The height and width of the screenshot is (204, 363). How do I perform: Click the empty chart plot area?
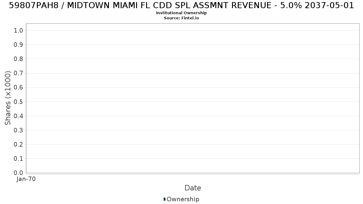click(193, 98)
